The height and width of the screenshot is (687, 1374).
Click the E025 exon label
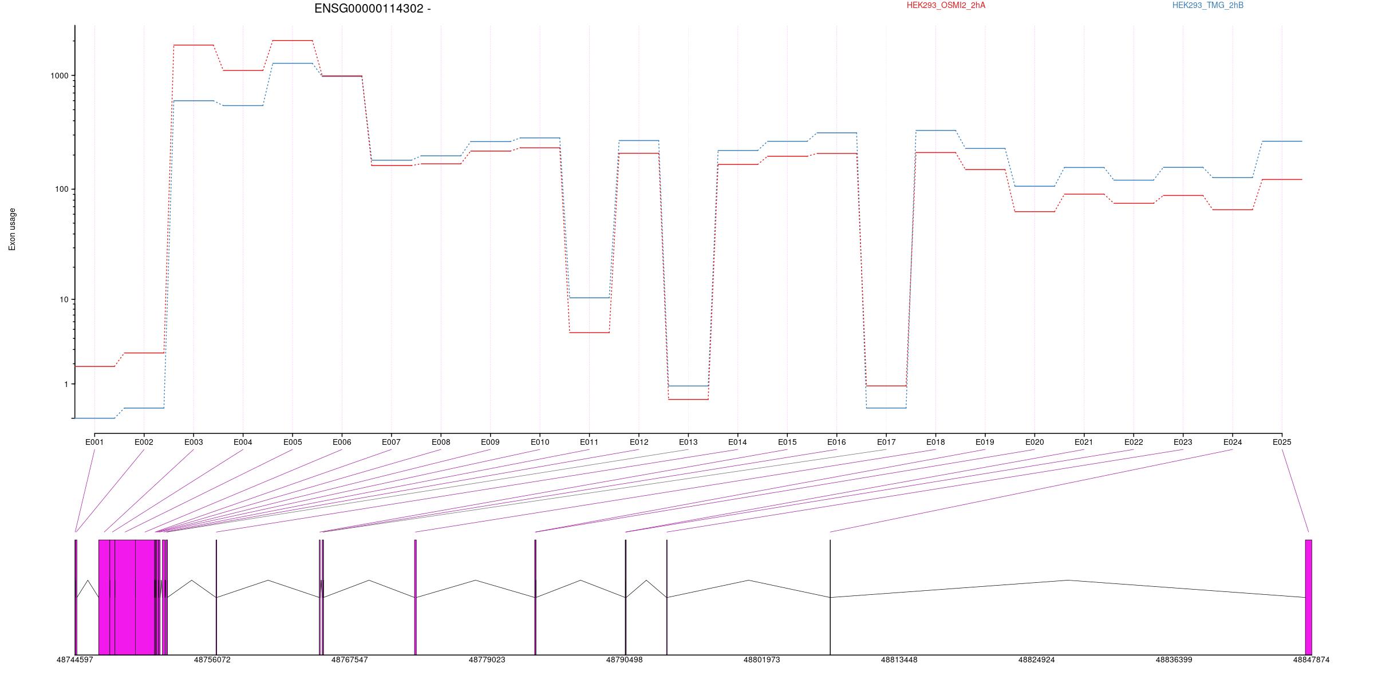pos(1282,442)
